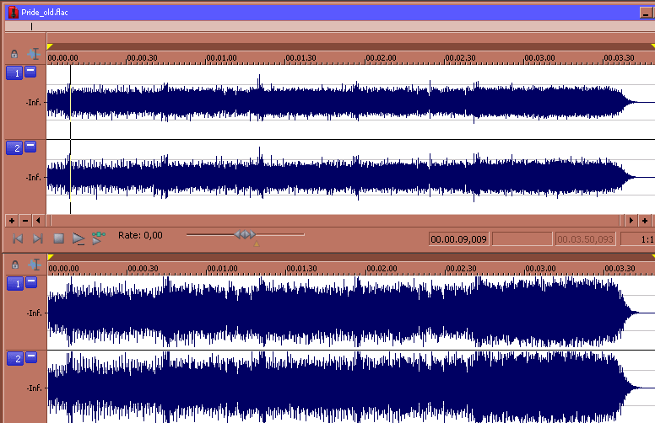The height and width of the screenshot is (423, 655).
Task: Click the overview bar below the title
Action: 330,26
